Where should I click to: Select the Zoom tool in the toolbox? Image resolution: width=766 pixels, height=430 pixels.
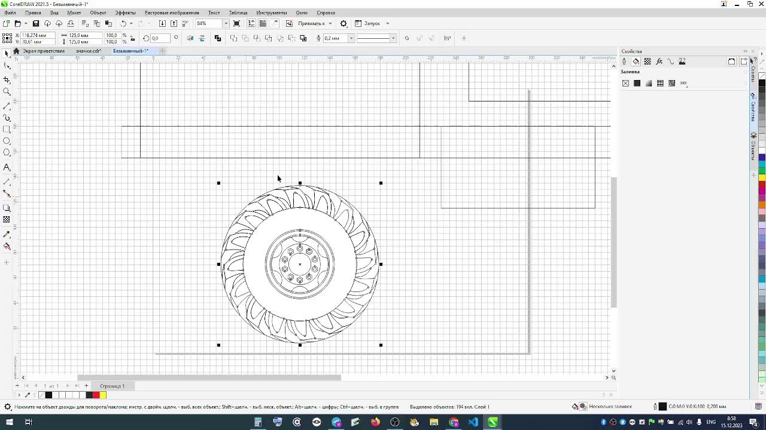7,92
